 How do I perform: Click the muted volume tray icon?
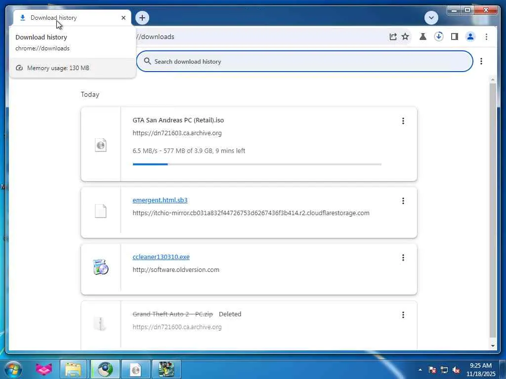456,370
